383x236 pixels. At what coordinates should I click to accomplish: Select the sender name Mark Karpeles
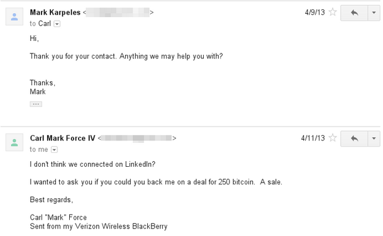pos(55,12)
